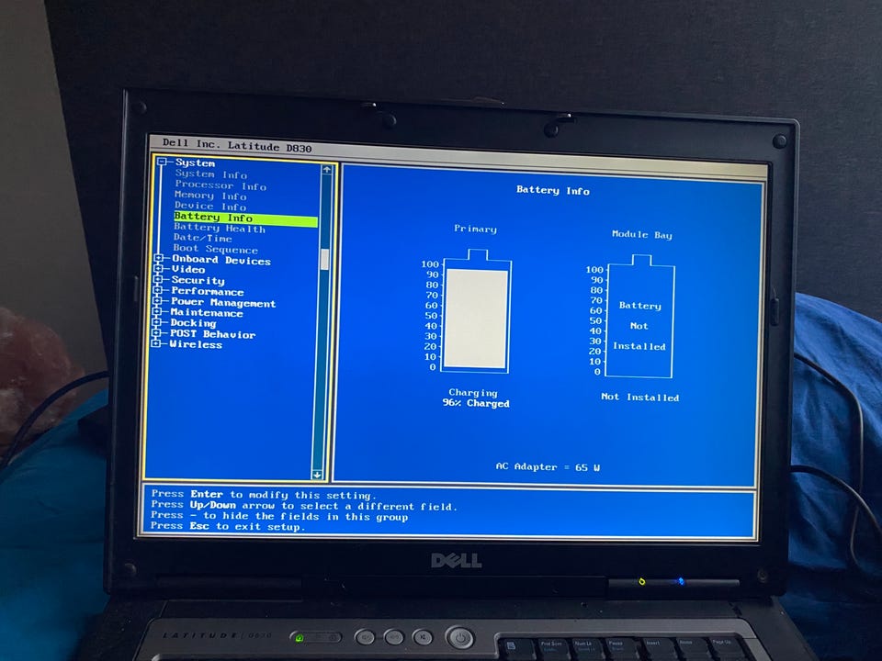Image resolution: width=882 pixels, height=661 pixels.
Task: Expand the Security group
Action: (158, 279)
